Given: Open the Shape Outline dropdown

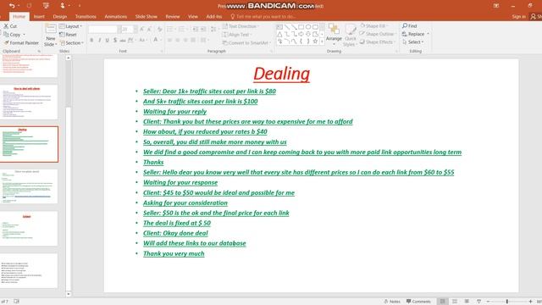Looking at the screenshot, I should (377, 34).
